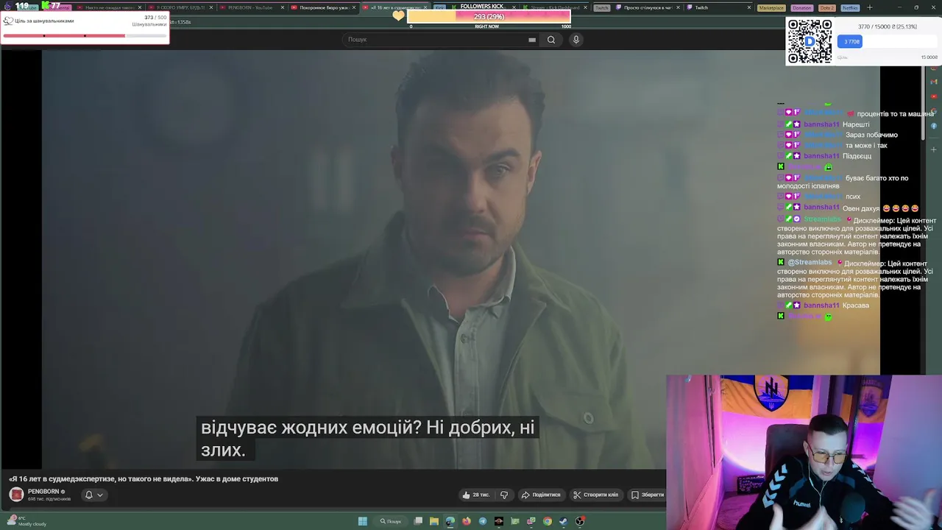
Task: Open a new browser tab with plus
Action: (x=869, y=7)
